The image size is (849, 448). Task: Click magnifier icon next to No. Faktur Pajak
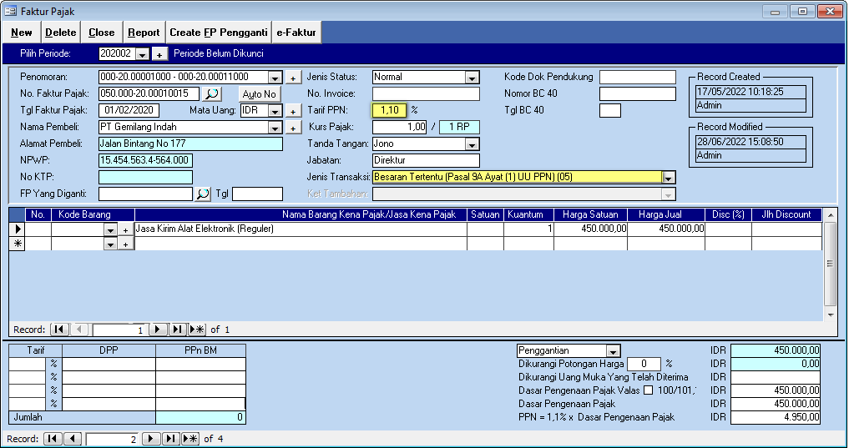[213, 93]
